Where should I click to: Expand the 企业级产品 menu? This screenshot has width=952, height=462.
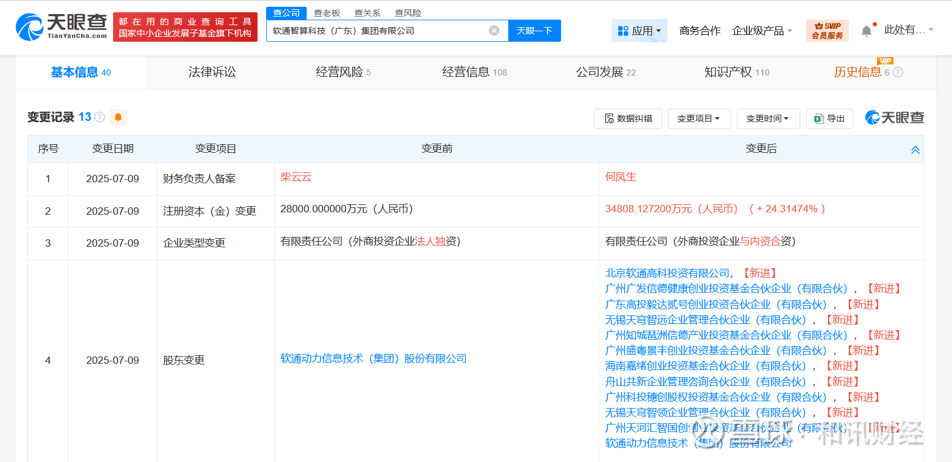point(762,31)
